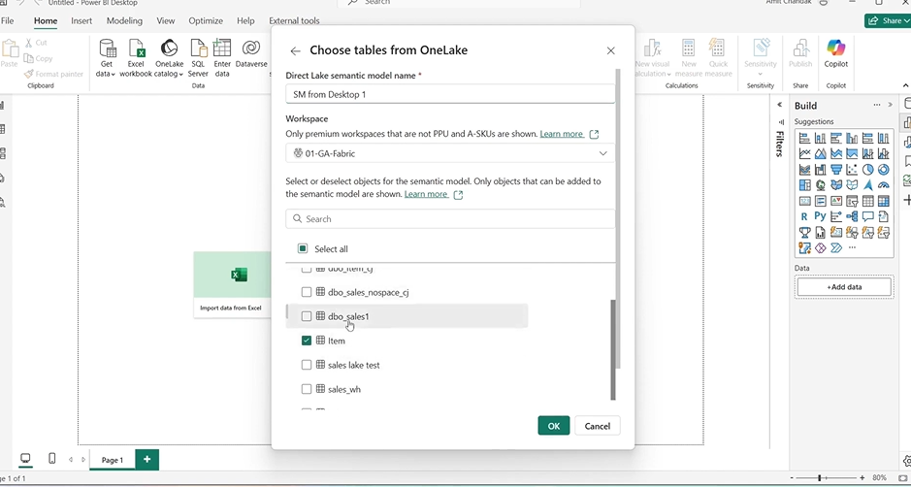Add the map globe visual
The height and width of the screenshot is (487, 911).
(x=821, y=185)
